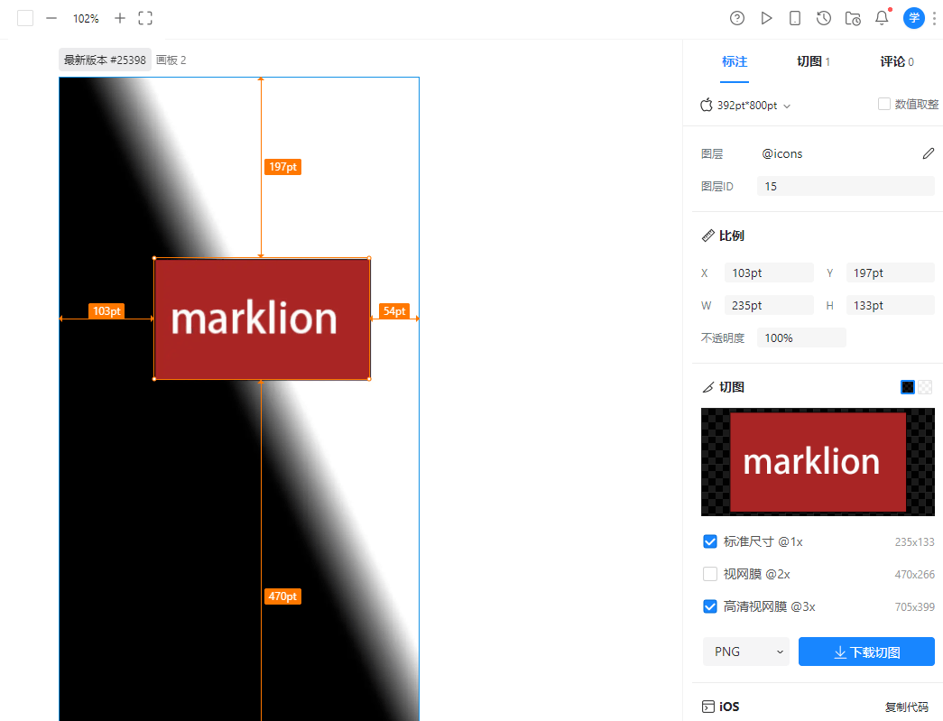Image resolution: width=943 pixels, height=721 pixels.
Task: Click the white square at top left
Action: click(25, 19)
